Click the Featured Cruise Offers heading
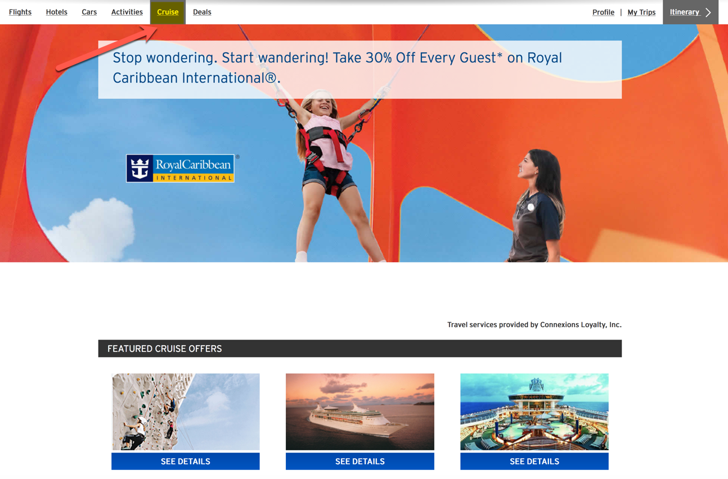This screenshot has height=479, width=728. (x=360, y=349)
